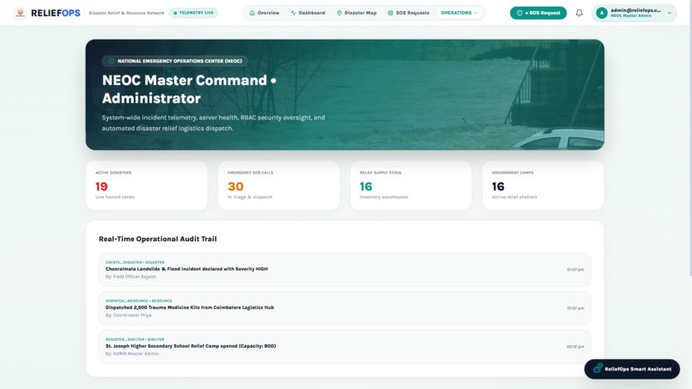The height and width of the screenshot is (389, 692).
Task: Click the 01:57 pm timestamp
Action: coord(575,308)
